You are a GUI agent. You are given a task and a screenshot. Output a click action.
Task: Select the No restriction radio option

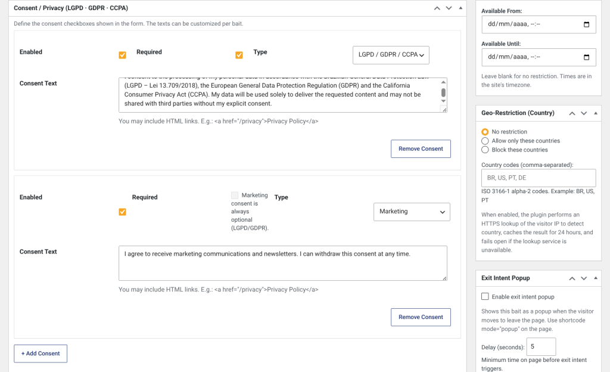[485, 132]
